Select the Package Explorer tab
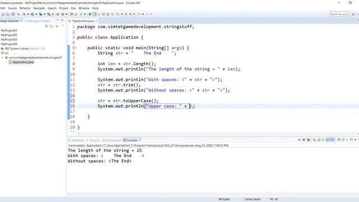The image size is (359, 202). click(x=10, y=21)
